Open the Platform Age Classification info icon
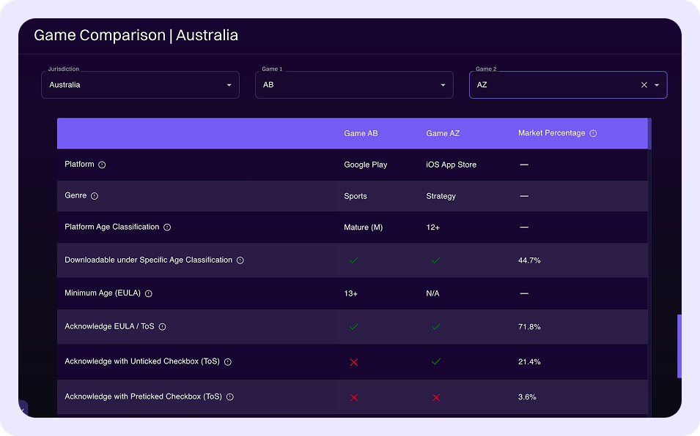This screenshot has width=700, height=436. [x=167, y=228]
